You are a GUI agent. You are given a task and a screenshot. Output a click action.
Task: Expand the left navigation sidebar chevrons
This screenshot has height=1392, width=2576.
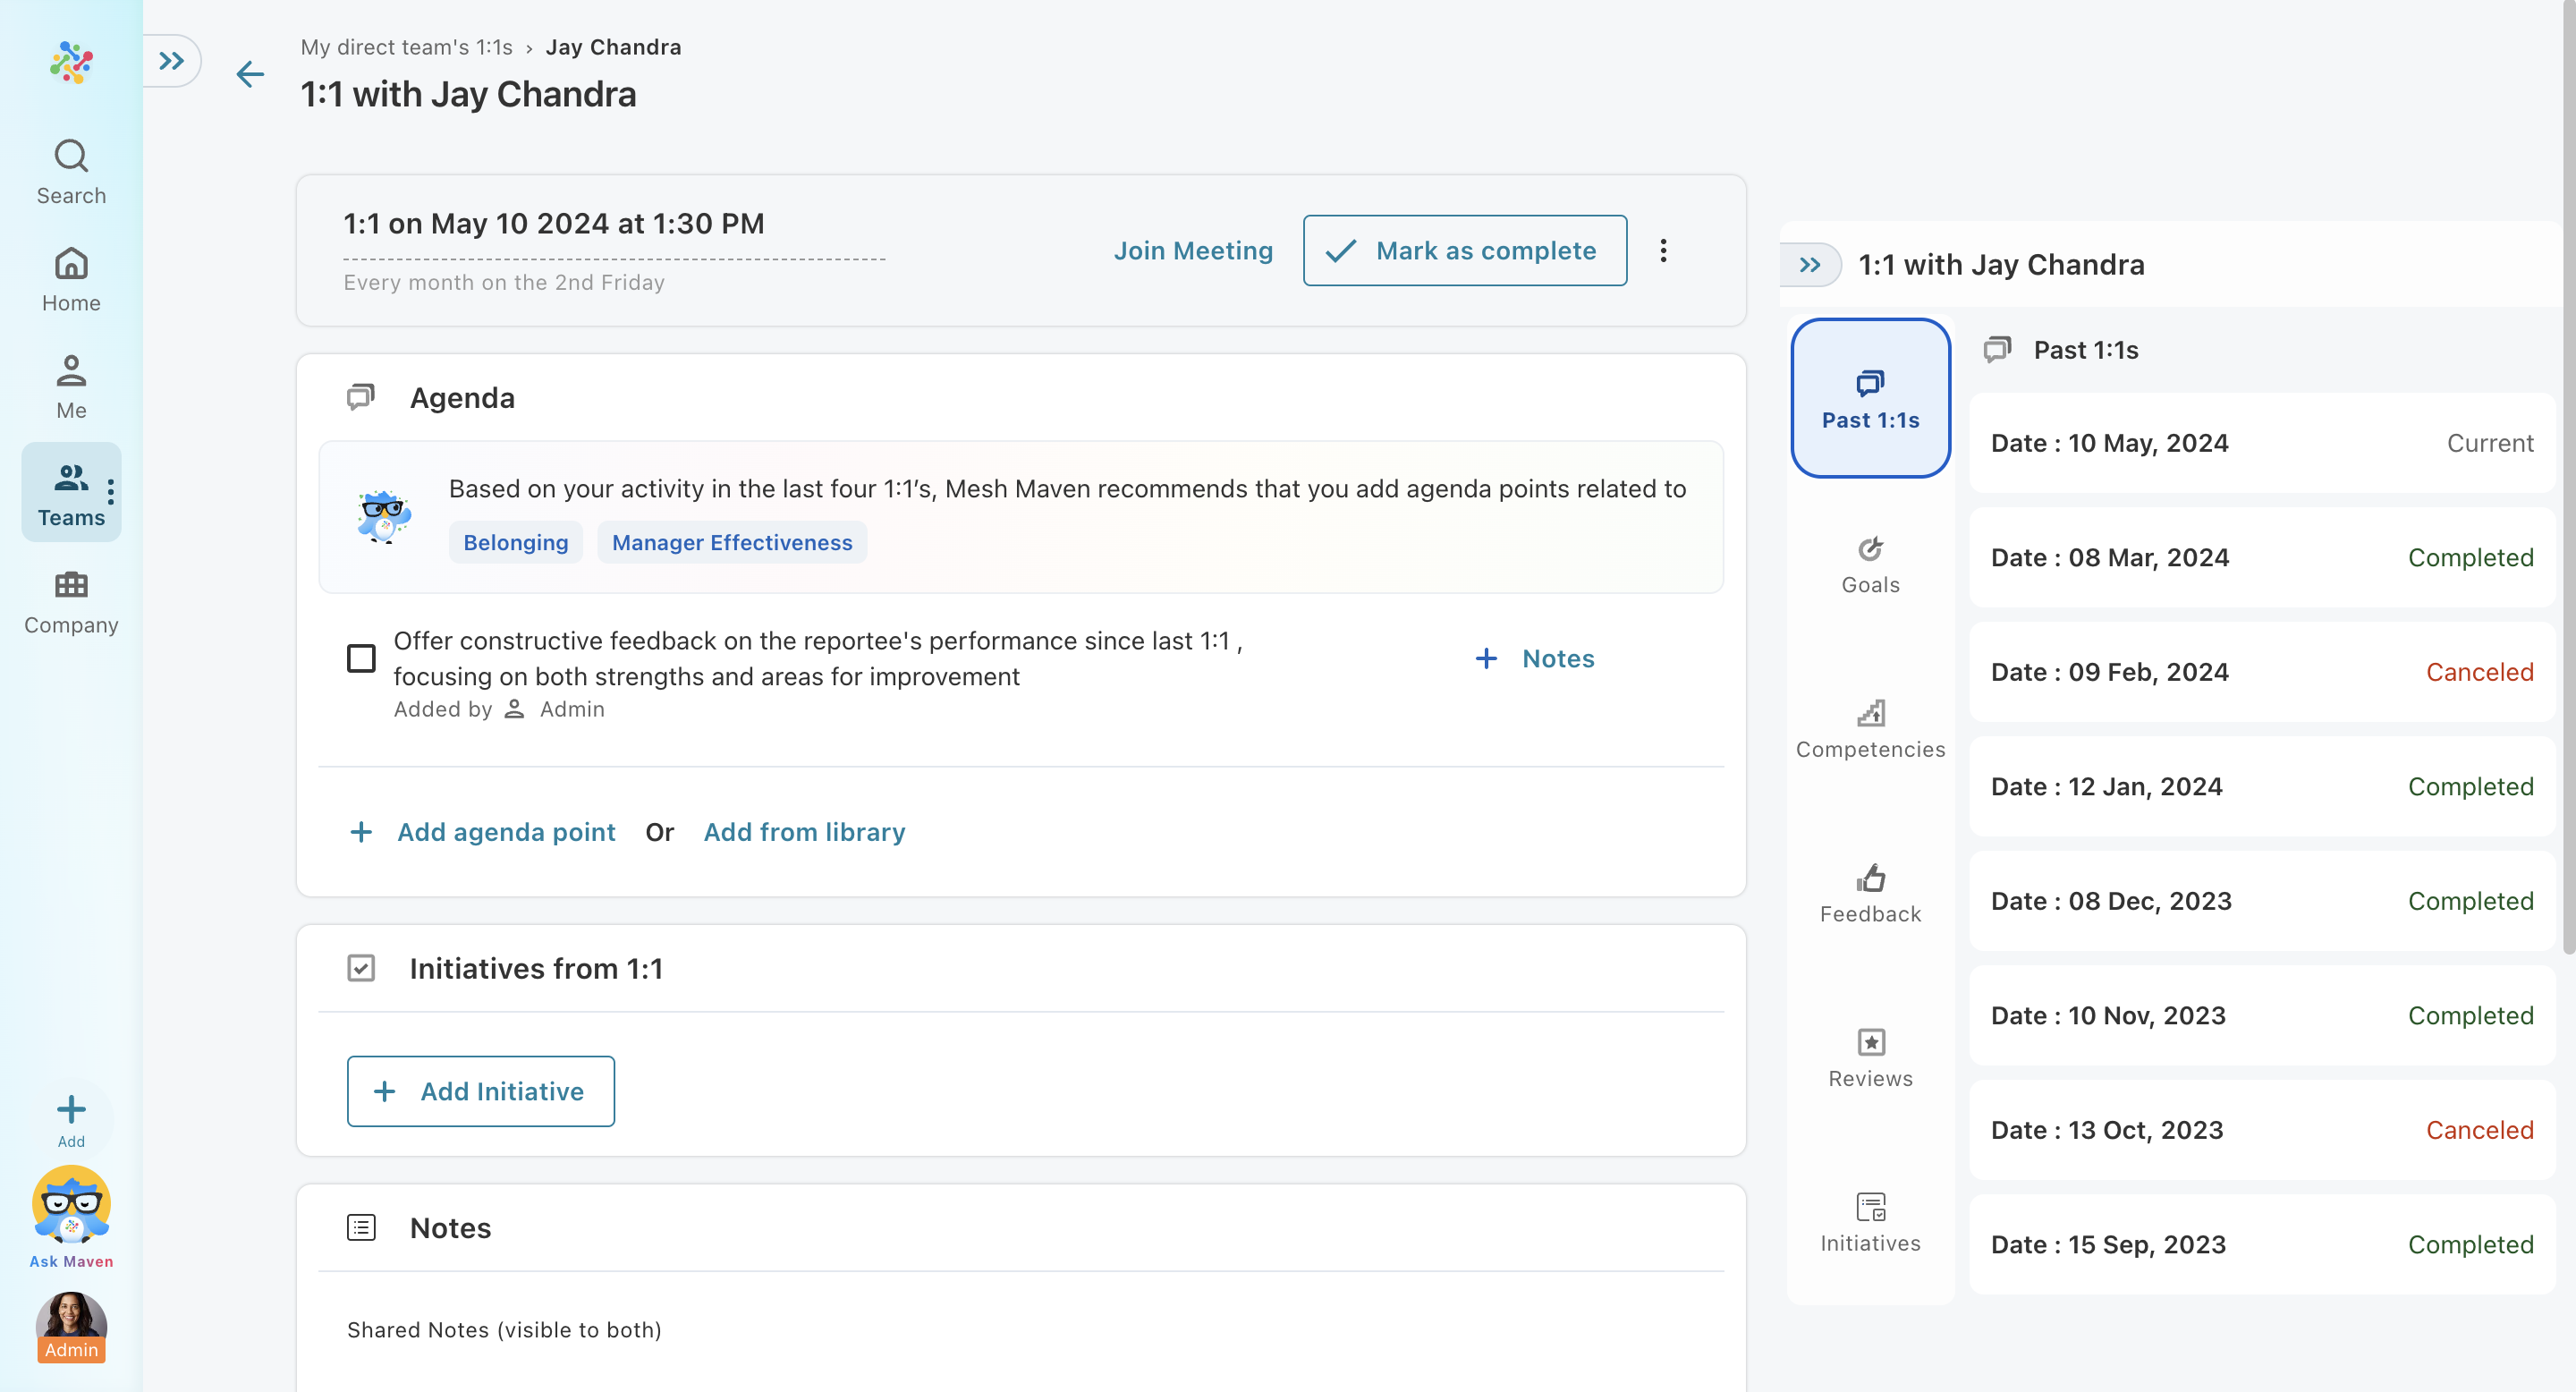172,61
